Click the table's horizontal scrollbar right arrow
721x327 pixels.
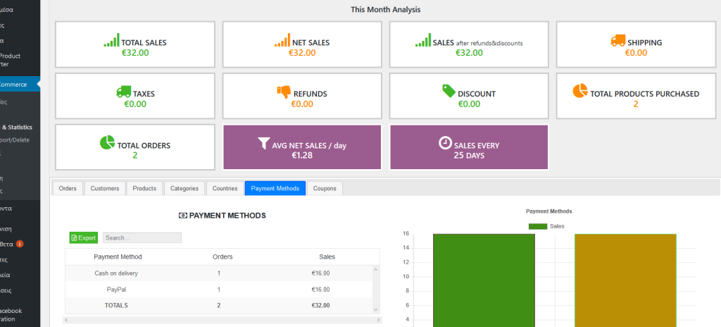tap(378, 320)
